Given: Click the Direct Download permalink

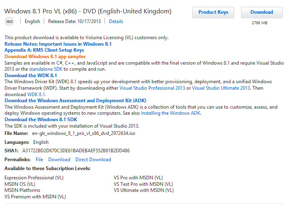Looking at the screenshot, I should click(93, 160).
